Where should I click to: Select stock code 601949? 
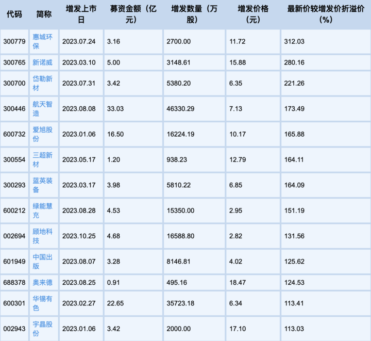[x=14, y=262]
